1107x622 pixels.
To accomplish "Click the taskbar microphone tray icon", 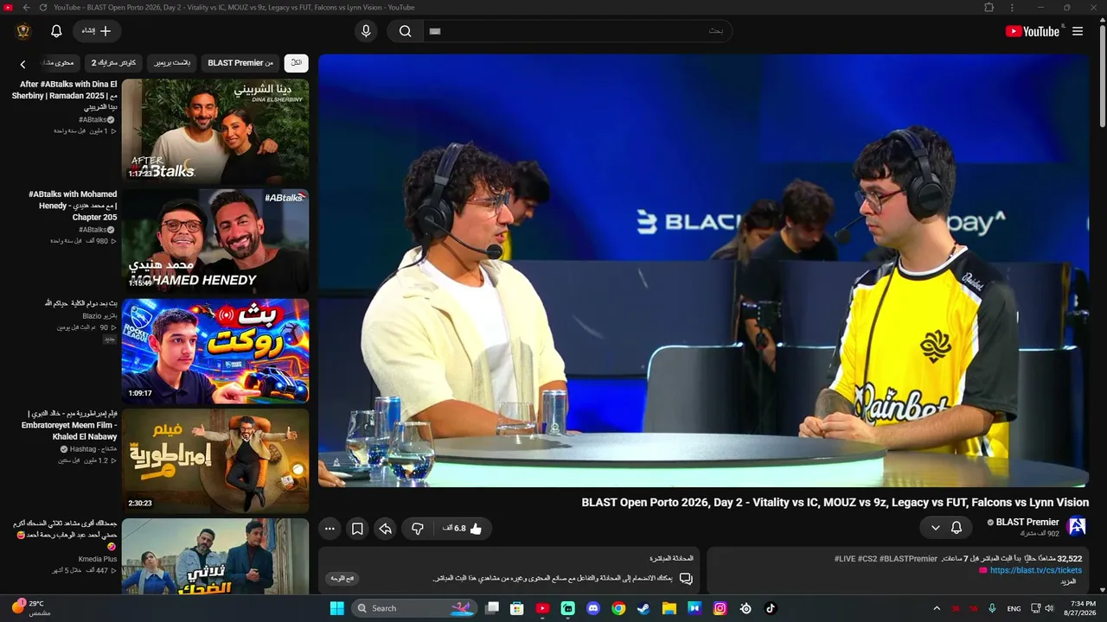I will tap(992, 608).
